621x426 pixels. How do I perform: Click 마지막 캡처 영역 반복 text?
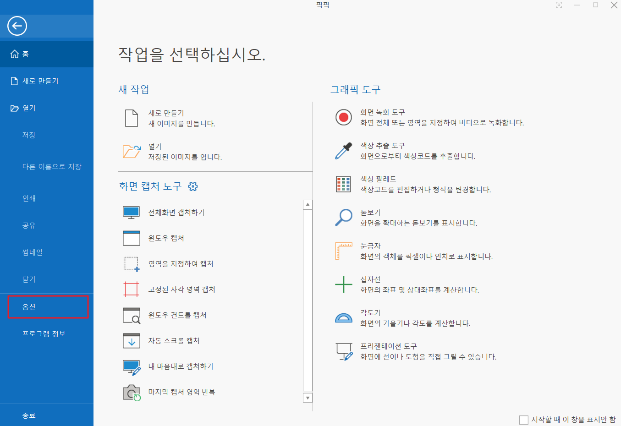click(181, 392)
